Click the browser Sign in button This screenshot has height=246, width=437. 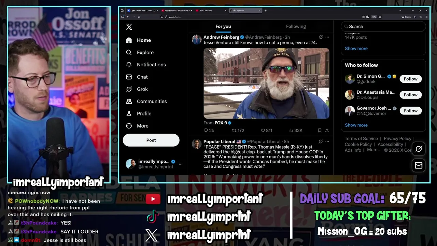click(406, 17)
